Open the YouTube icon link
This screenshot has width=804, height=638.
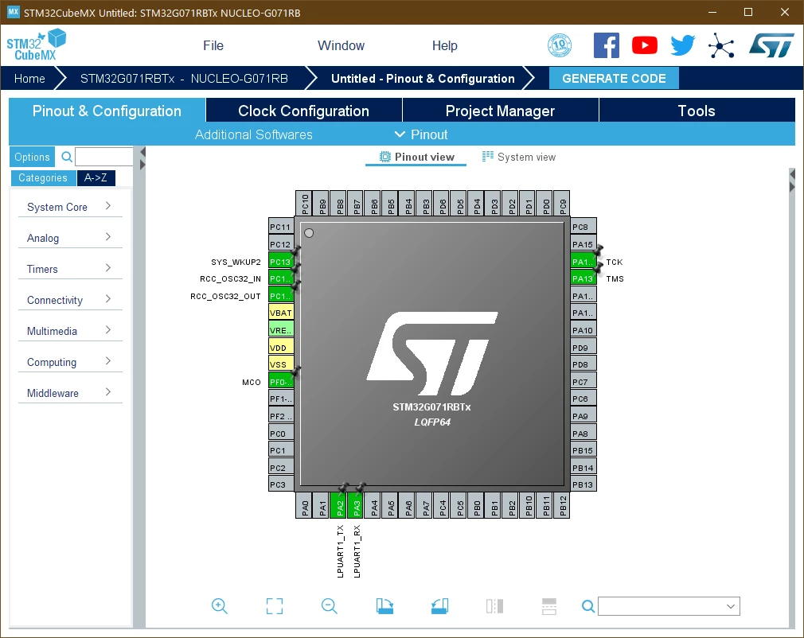click(x=645, y=45)
